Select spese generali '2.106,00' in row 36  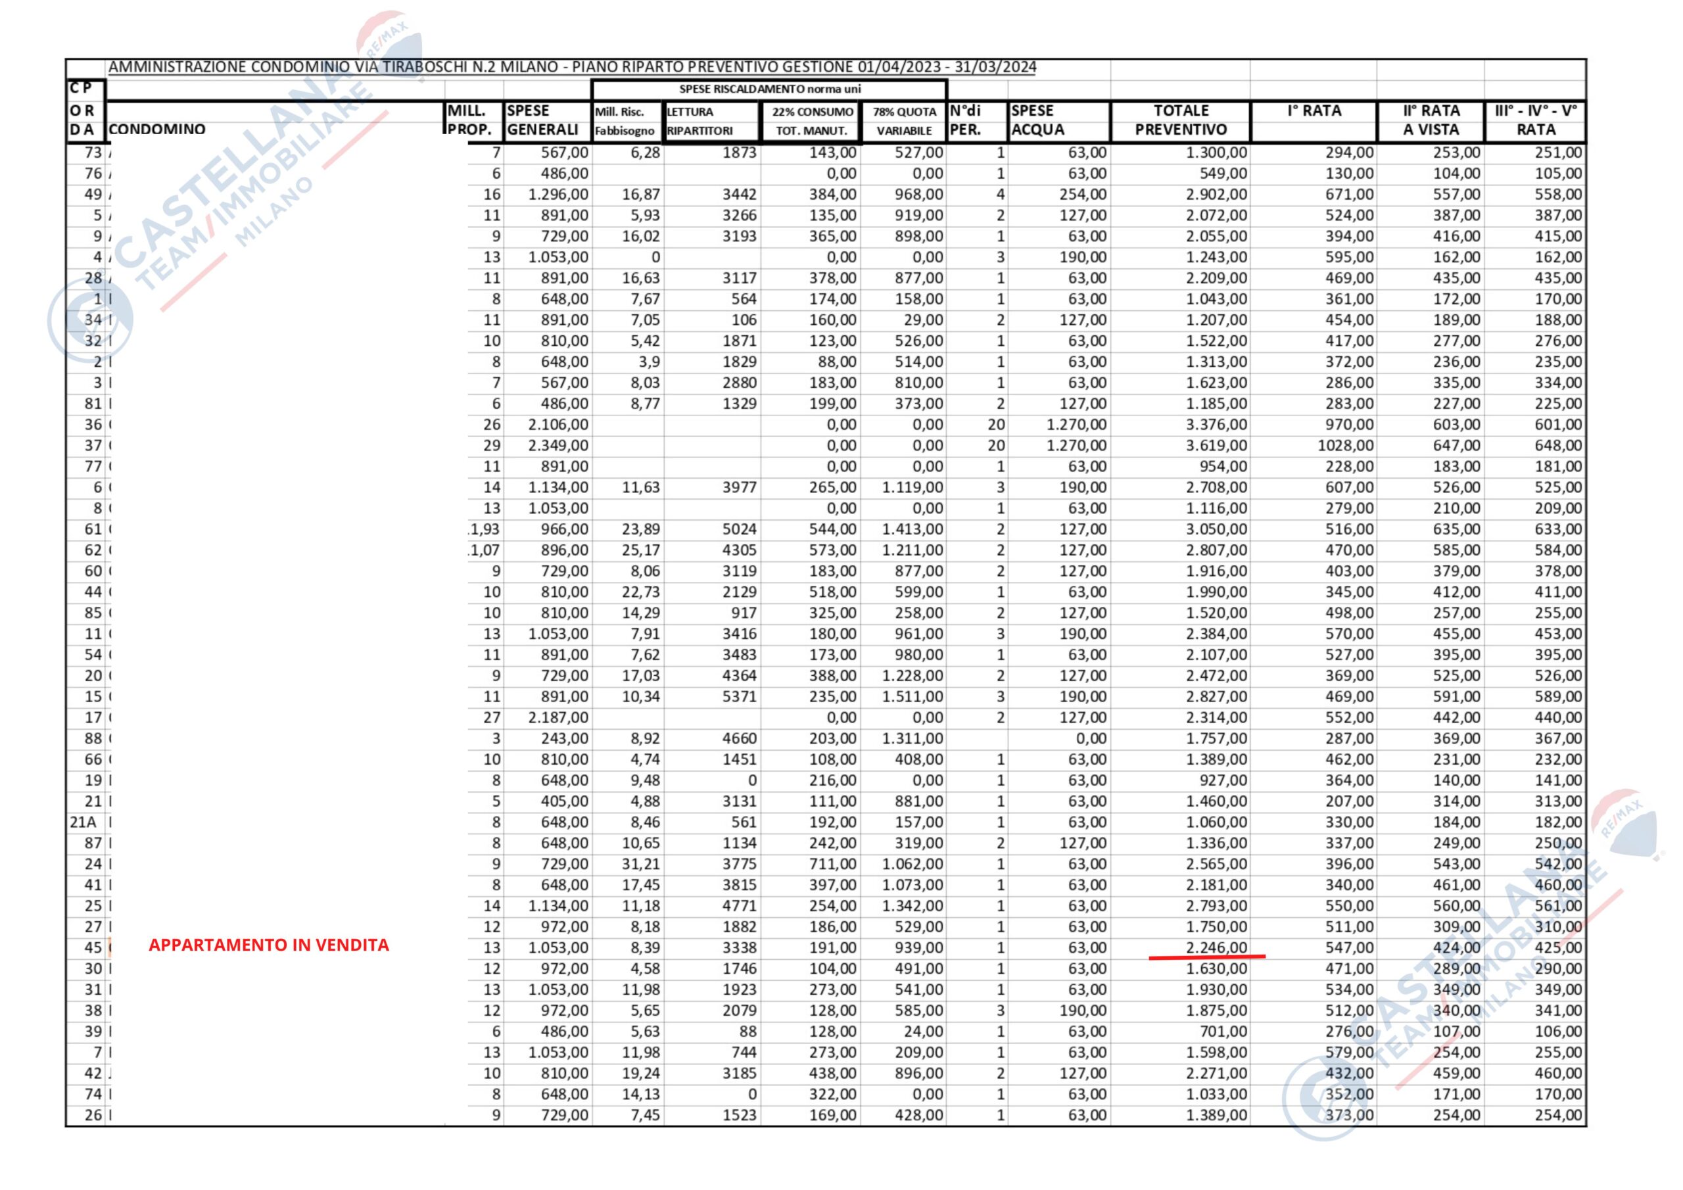tap(558, 425)
